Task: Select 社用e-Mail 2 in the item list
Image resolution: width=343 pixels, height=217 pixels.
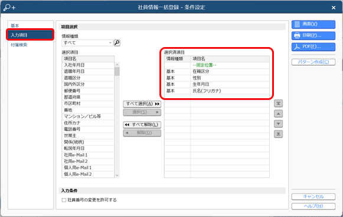Action: tap(88, 161)
